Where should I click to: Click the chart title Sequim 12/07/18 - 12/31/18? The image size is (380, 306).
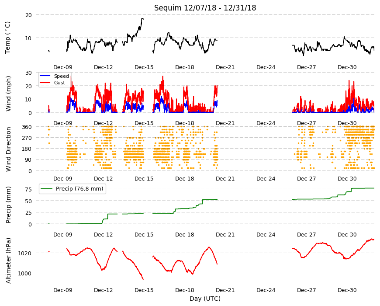tap(205, 8)
